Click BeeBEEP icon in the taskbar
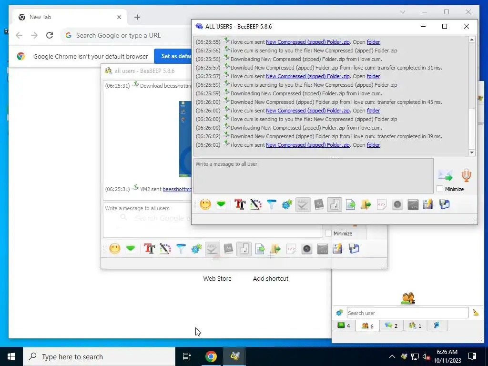The width and height of the screenshot is (488, 366). [x=234, y=356]
